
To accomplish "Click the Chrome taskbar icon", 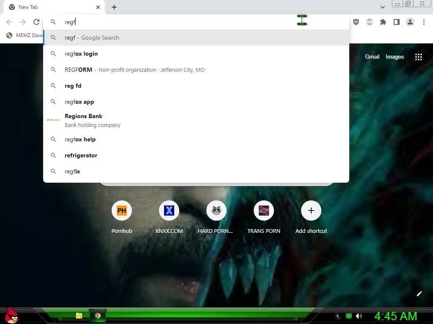I will 98,316.
